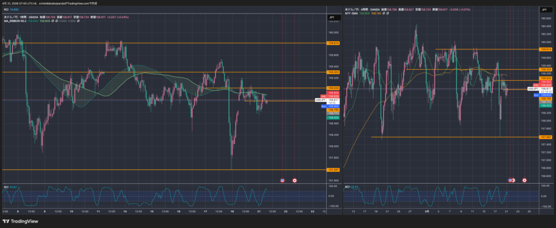Click the green 158.503 price label on 4-hour axis
556x228 pixels.
coord(545,106)
